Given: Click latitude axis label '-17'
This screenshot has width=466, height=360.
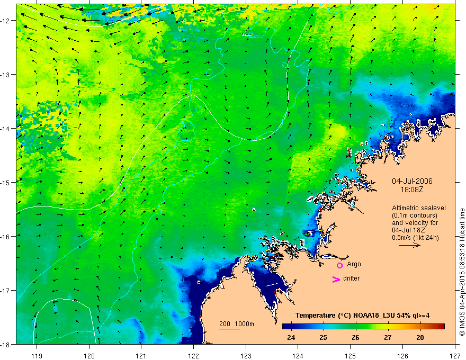Looking at the screenshot, I should coord(6,290).
